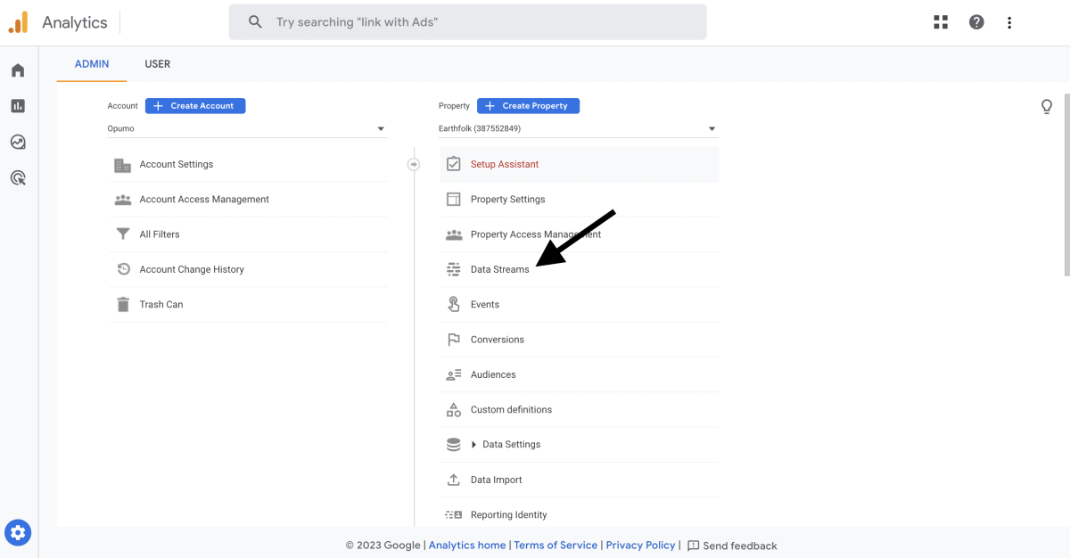The height and width of the screenshot is (558, 1070).
Task: Click the Data Settings database icon
Action: [454, 445]
